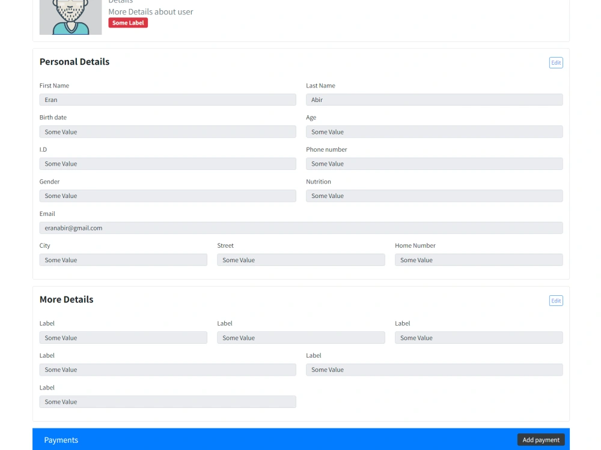
Task: Click the Street input field
Action: 301,260
